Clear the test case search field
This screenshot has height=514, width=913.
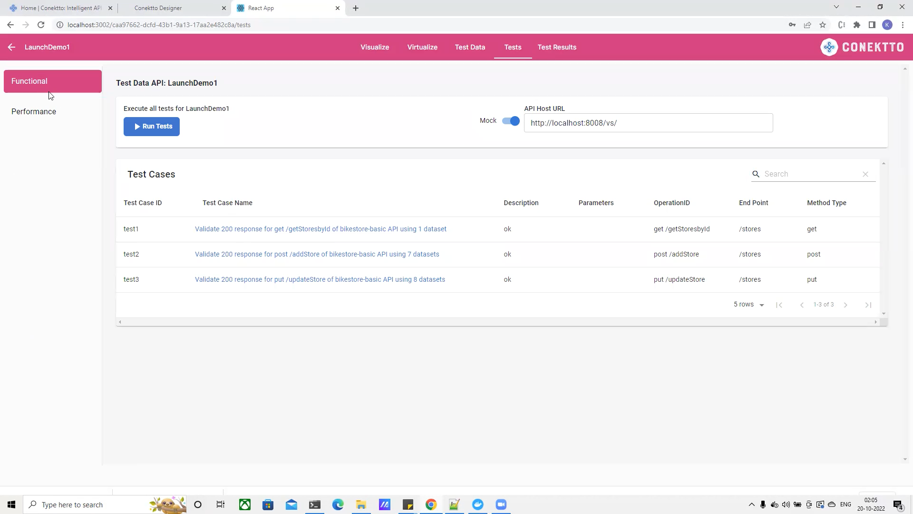click(865, 174)
